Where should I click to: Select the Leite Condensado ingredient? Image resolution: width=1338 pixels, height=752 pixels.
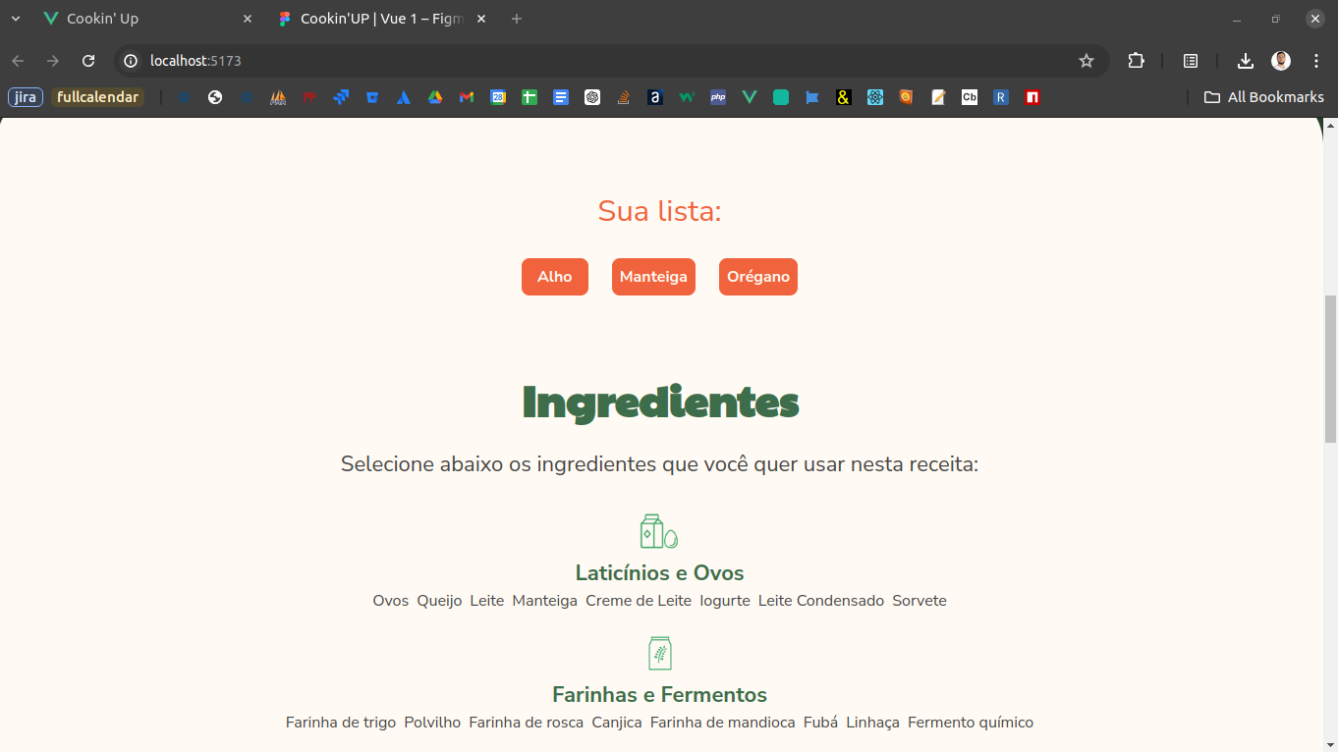tap(821, 601)
